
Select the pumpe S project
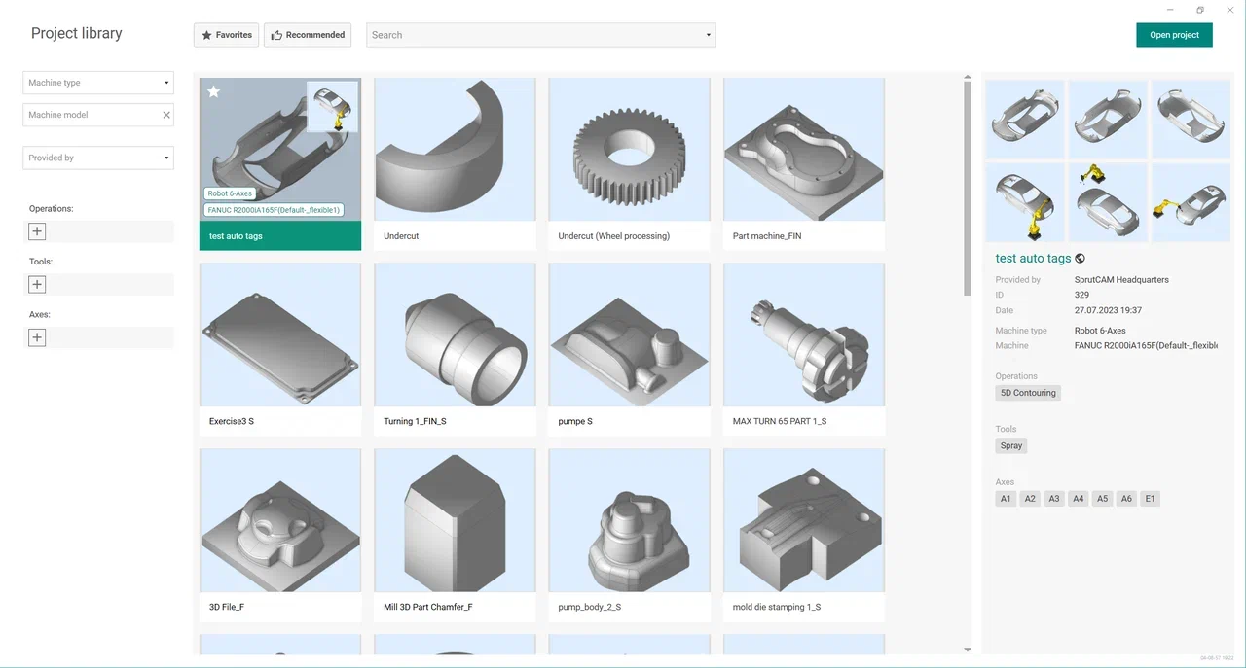tap(629, 349)
